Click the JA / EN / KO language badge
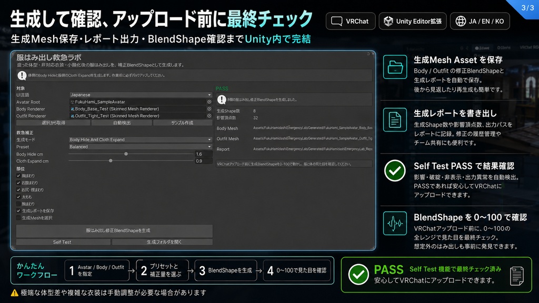This screenshot has height=303, width=539. [480, 21]
